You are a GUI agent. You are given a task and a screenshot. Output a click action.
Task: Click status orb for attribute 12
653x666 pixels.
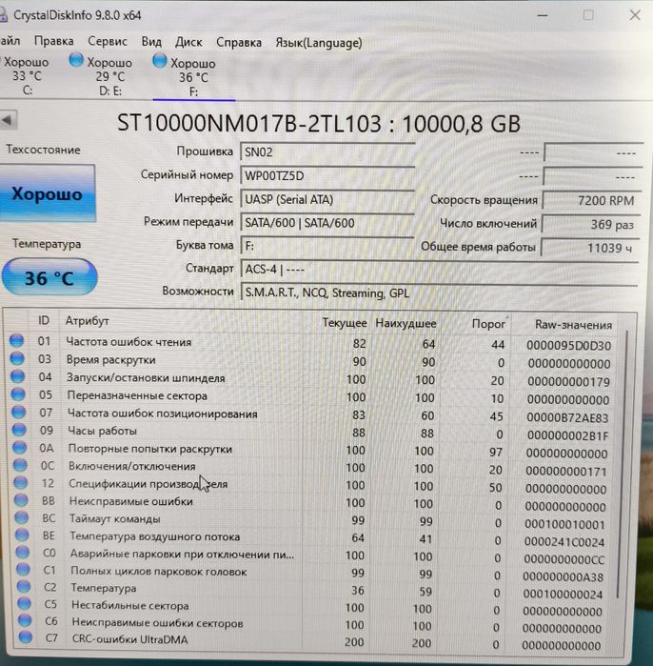point(20,482)
